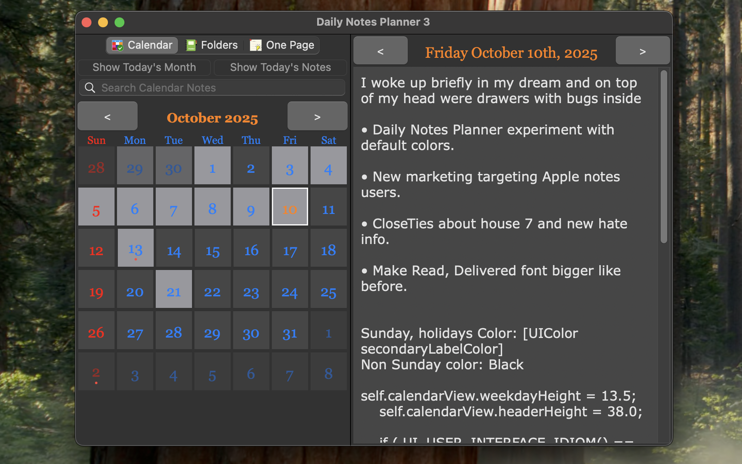Select the One Page tab
The width and height of the screenshot is (742, 464).
[283, 45]
